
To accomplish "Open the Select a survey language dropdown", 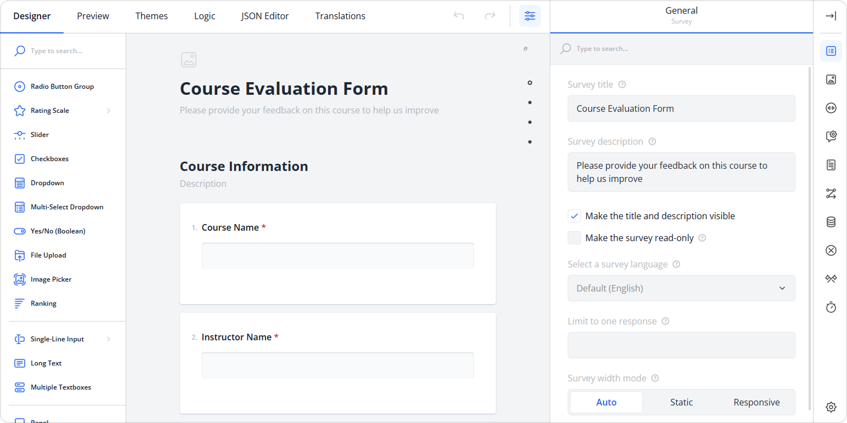I will click(681, 288).
